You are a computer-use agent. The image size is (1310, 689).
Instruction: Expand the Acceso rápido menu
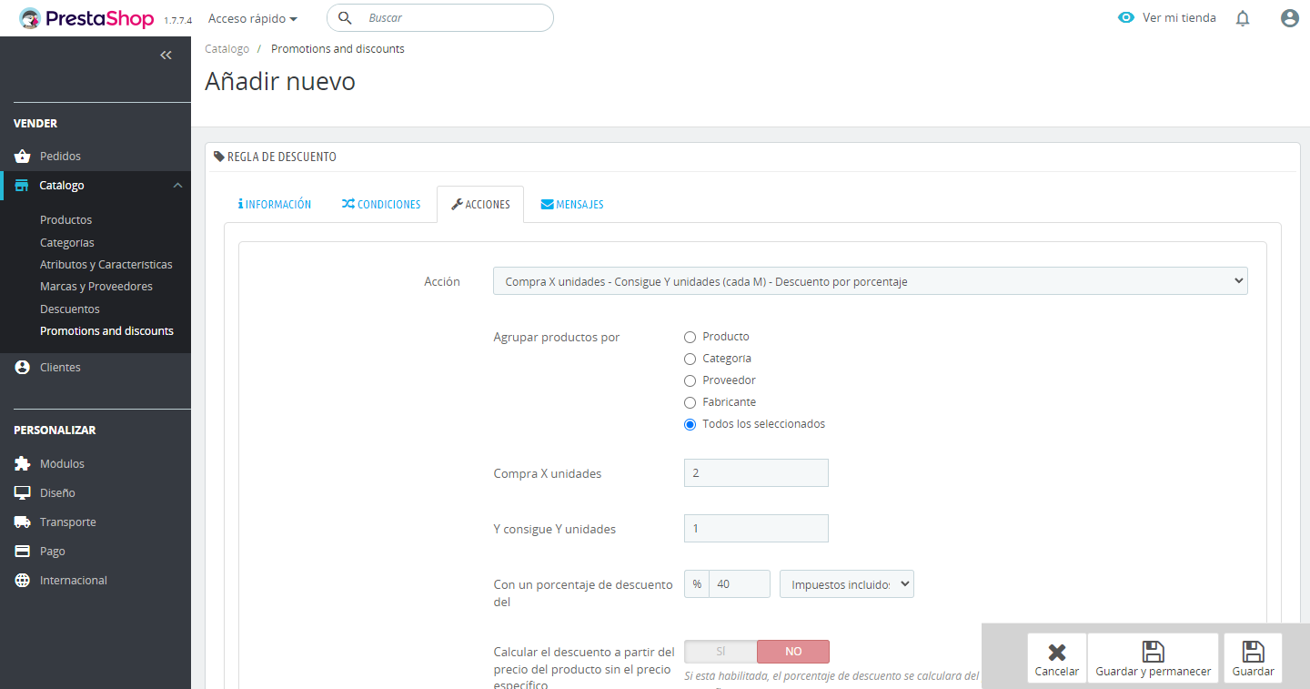pos(253,18)
